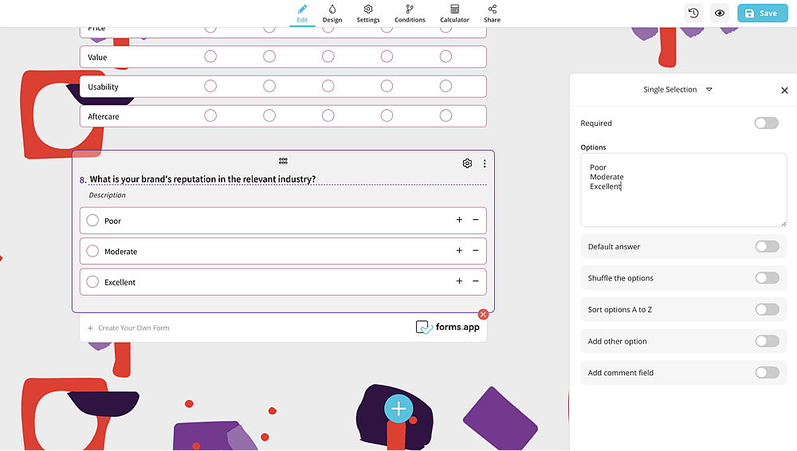Edit question 8 title text
Image resolution: width=797 pixels, height=451 pixels.
pos(202,179)
